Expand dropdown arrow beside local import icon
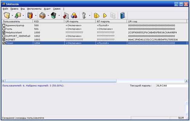This screenshot has width=190, height=121. click(x=23, y=16)
